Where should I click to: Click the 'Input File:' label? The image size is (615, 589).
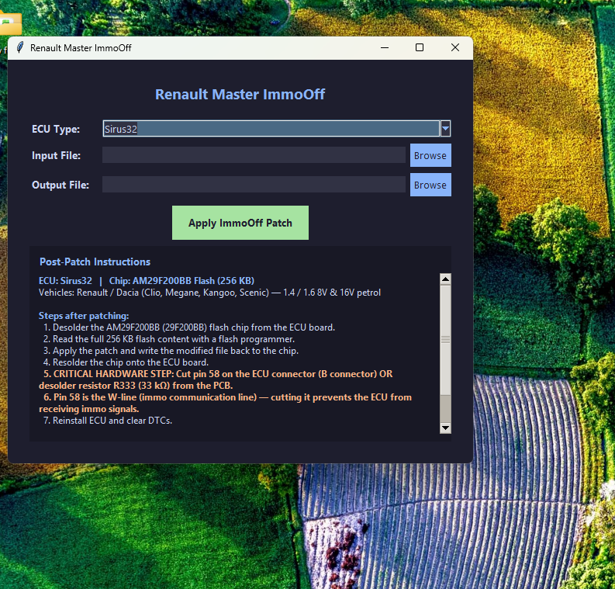coord(56,155)
